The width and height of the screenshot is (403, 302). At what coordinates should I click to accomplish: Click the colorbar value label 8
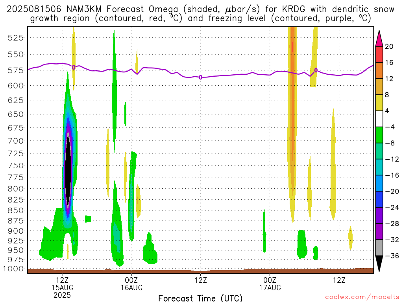[x=387, y=95]
